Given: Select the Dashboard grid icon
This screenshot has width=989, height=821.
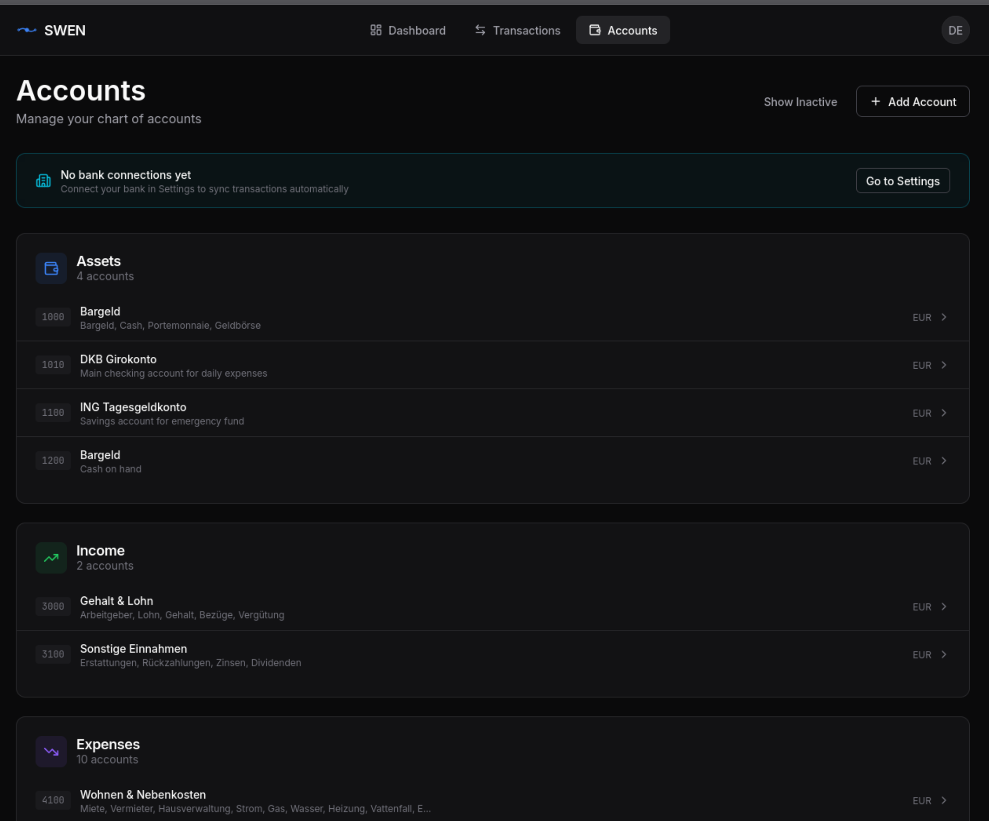Looking at the screenshot, I should point(375,30).
